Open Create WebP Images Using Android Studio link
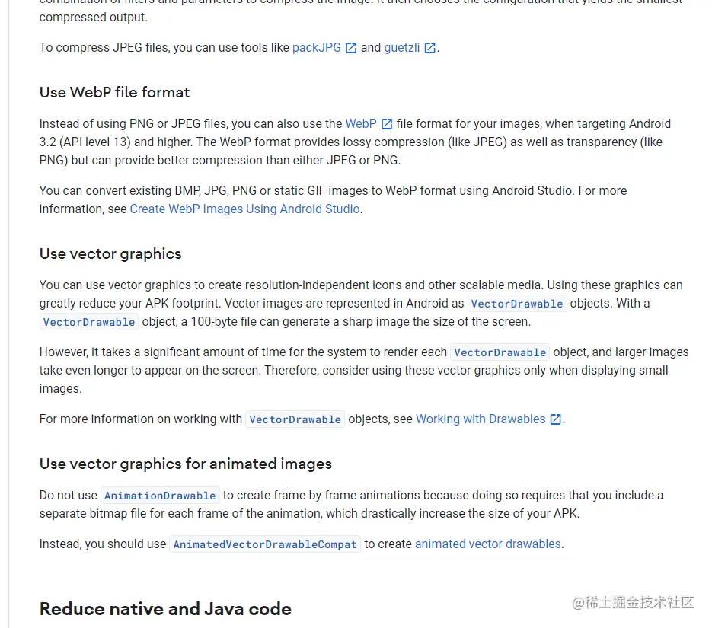 (244, 209)
